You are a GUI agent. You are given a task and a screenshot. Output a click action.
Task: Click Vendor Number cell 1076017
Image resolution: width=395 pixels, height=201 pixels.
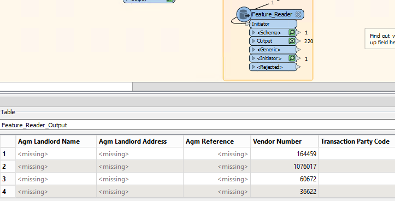coord(285,167)
